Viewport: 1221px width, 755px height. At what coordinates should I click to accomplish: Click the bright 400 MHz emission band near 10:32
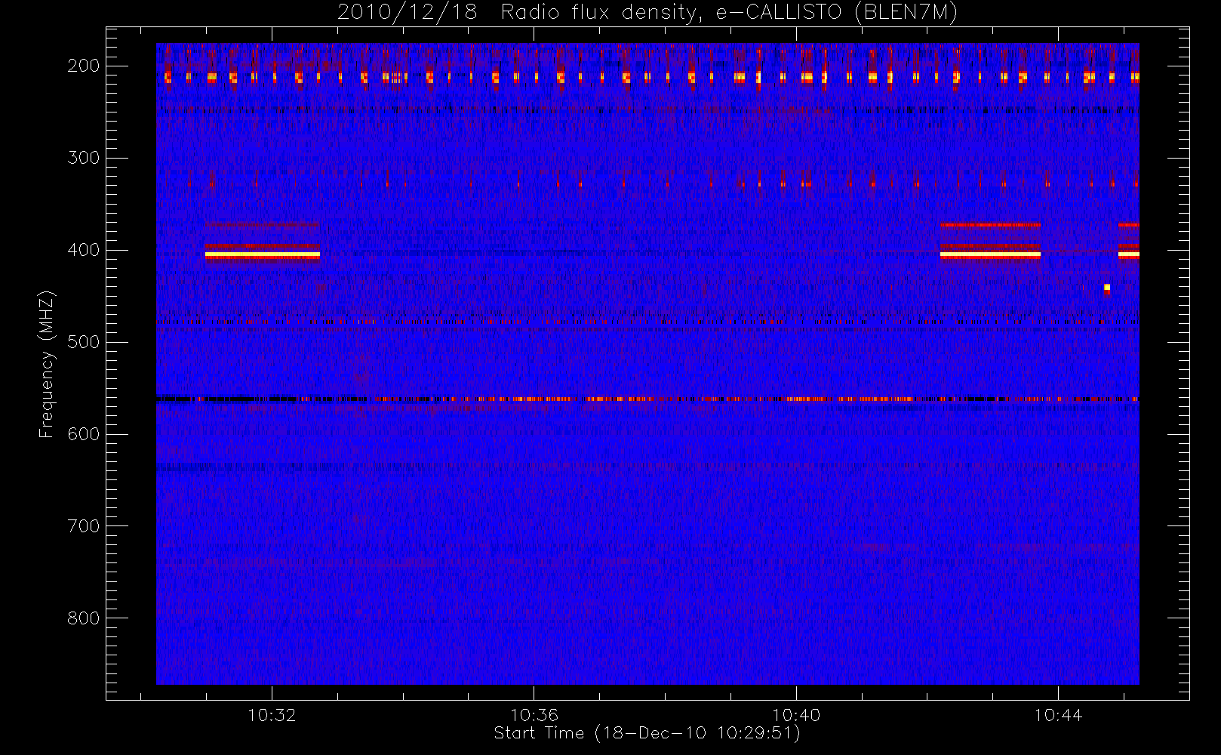pyautogui.click(x=263, y=255)
